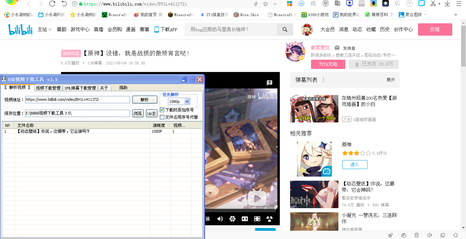
Task: Toggle 下载时添加序号 checkbox
Action: point(162,110)
